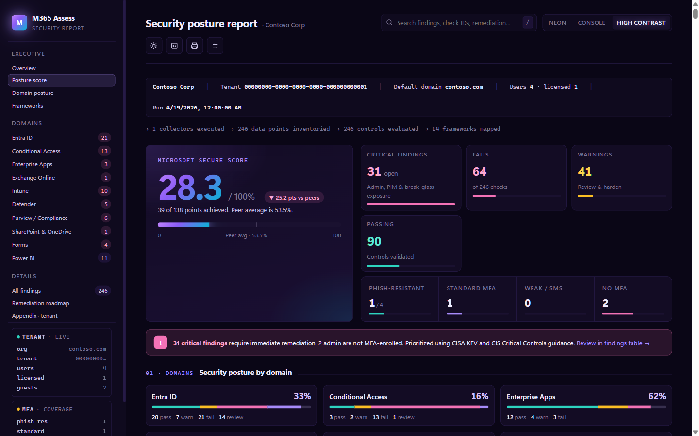Switch to the CONSOLE theme
This screenshot has height=436, width=699.
click(591, 23)
